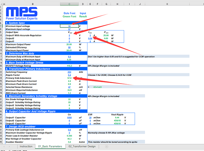
Task: Click the Maximum Duty at Minimum Input value 0.5
Action: coord(69,56)
